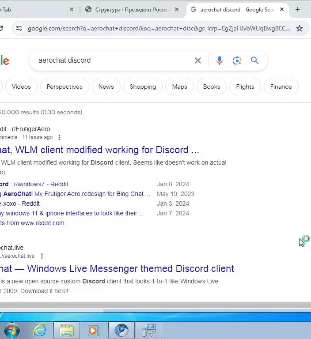Filter results by Shopping
The image size is (311, 339).
tap(143, 87)
